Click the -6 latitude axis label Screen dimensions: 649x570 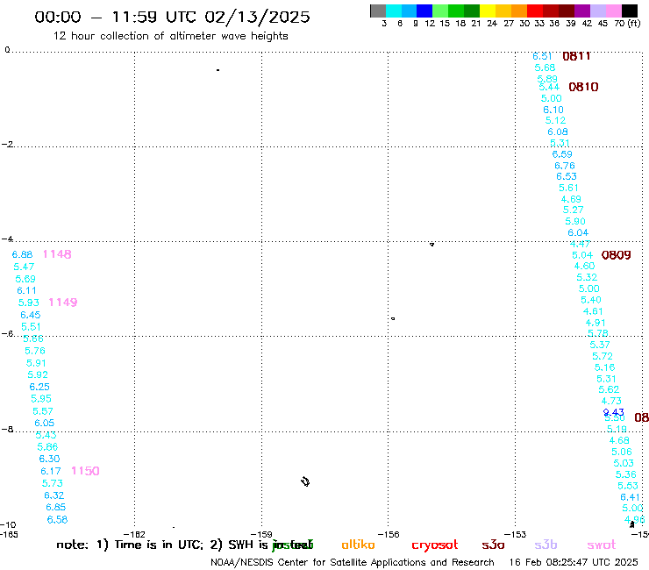point(7,333)
